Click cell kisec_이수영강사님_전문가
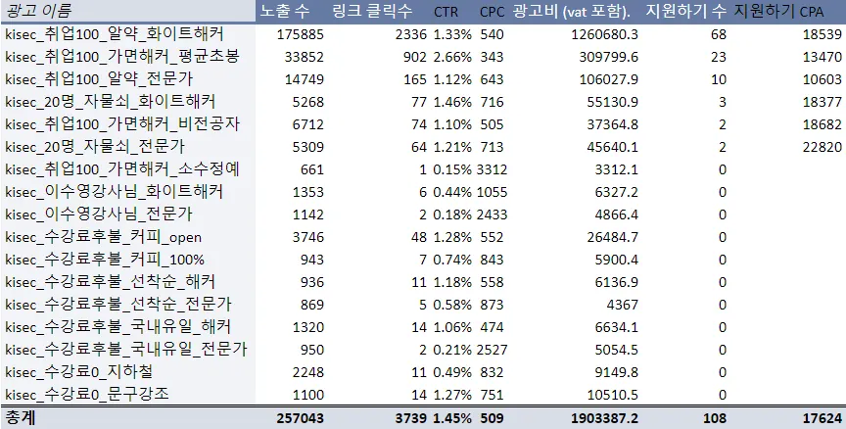This screenshot has height=429, width=846. tap(99, 214)
